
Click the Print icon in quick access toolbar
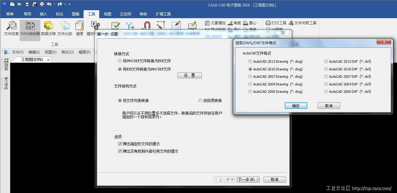(42, 4)
